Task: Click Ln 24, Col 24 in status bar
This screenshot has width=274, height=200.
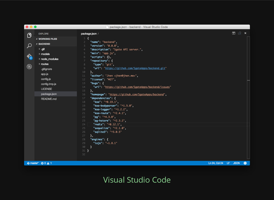Action: 216,163
